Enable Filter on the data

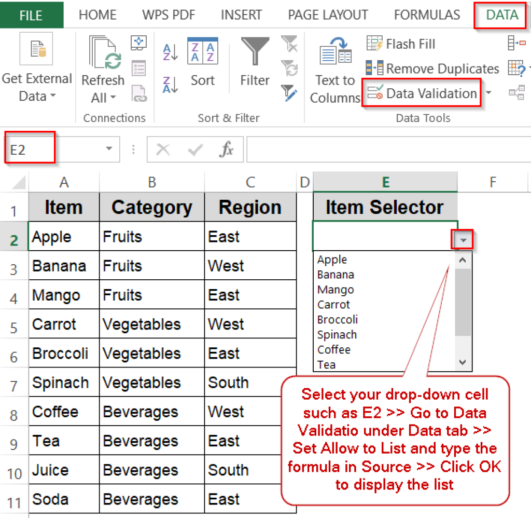tap(254, 62)
